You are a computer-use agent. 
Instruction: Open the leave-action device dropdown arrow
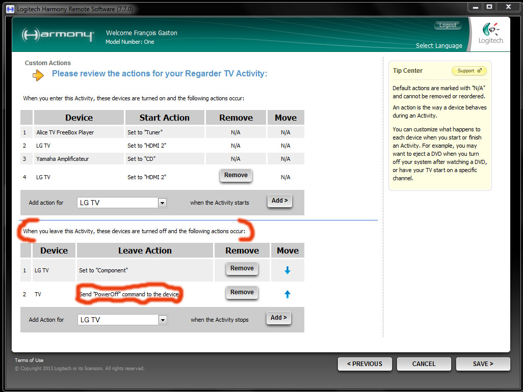163,320
